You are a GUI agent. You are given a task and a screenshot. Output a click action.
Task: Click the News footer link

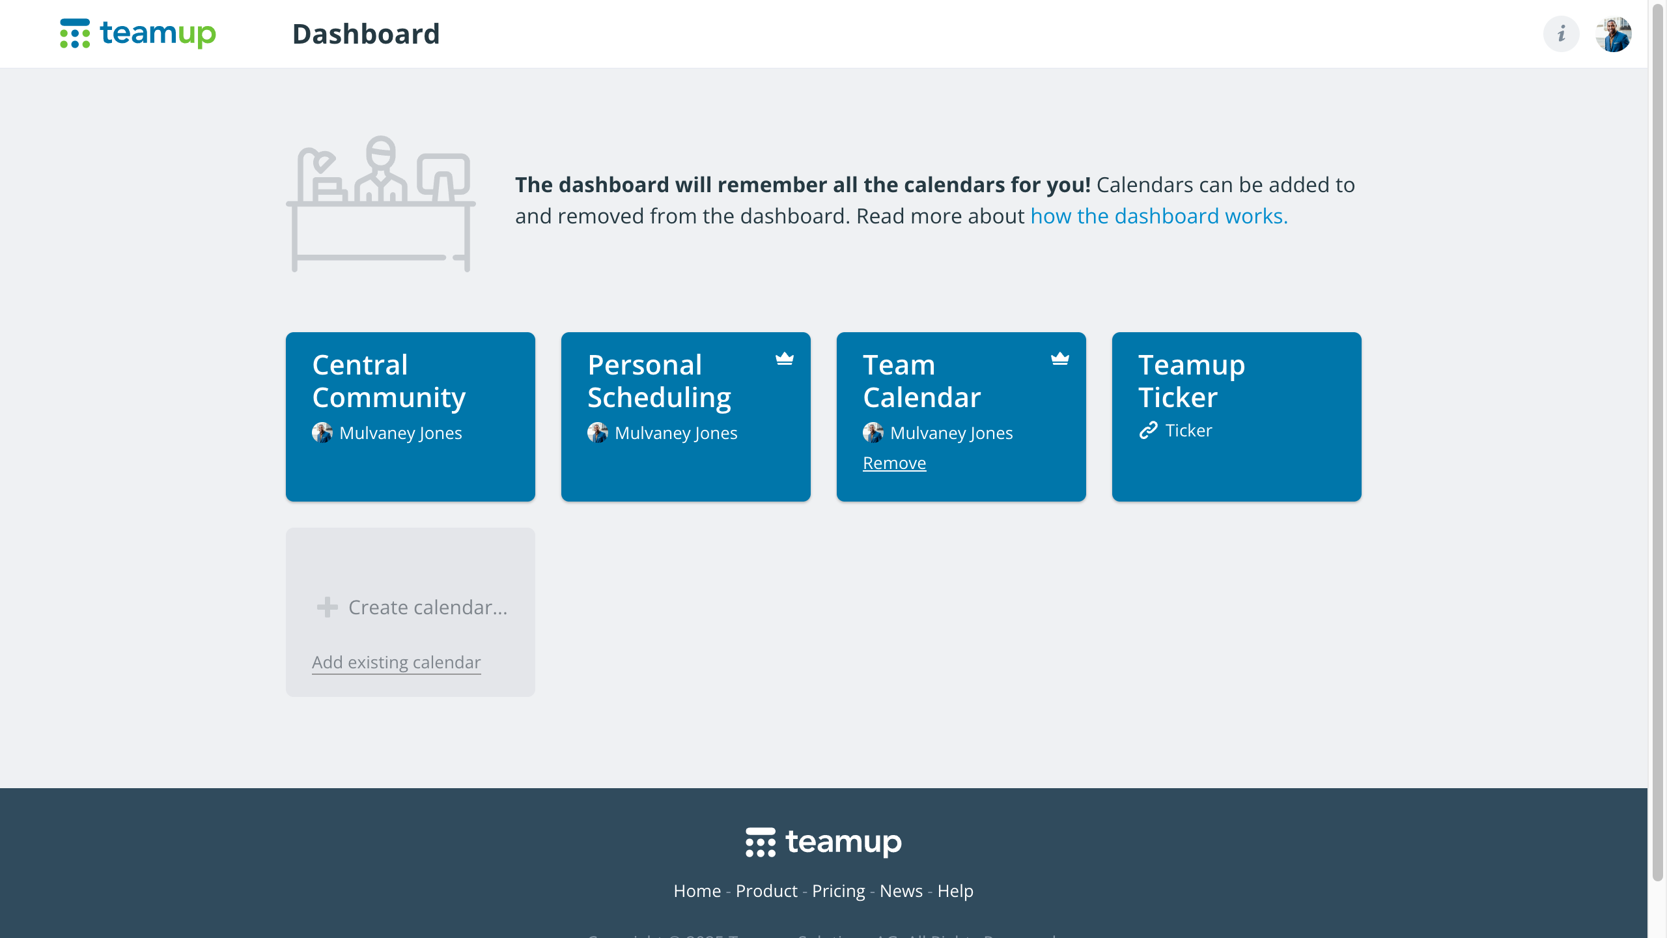(x=901, y=890)
